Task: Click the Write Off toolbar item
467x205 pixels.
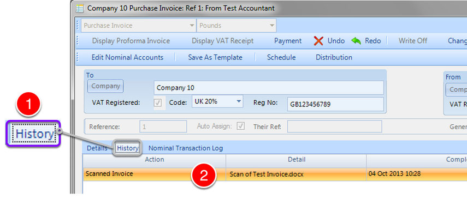Action: tap(413, 41)
